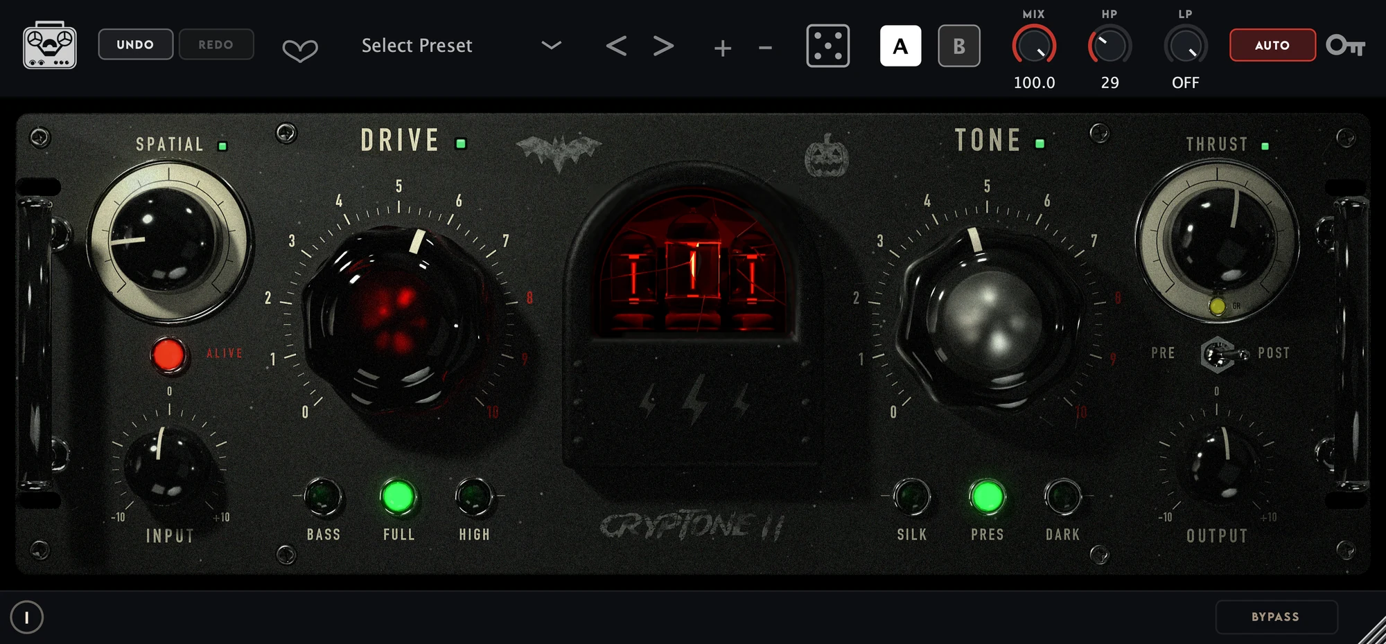Select the BASS drive mode
Image resolution: width=1386 pixels, height=644 pixels.
click(323, 497)
